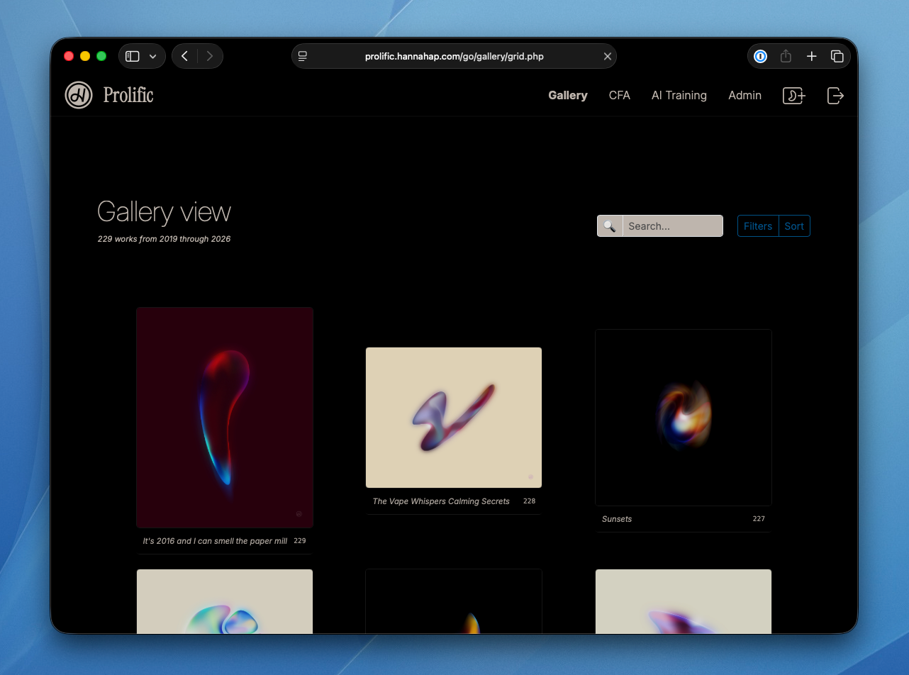Click the title 'The Vape Whispers Calming Secrets'
The image size is (909, 675).
(441, 501)
